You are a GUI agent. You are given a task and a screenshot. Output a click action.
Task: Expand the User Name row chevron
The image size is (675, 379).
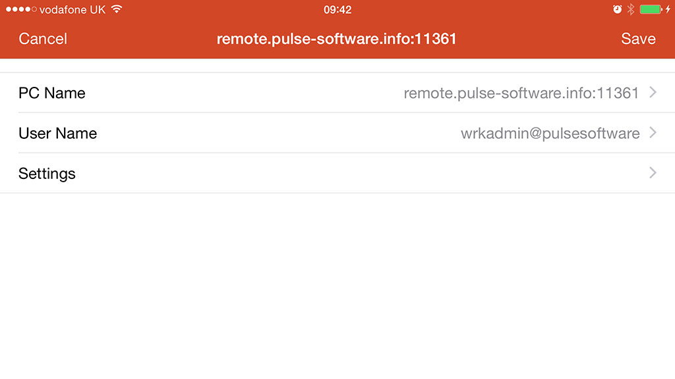click(x=653, y=133)
